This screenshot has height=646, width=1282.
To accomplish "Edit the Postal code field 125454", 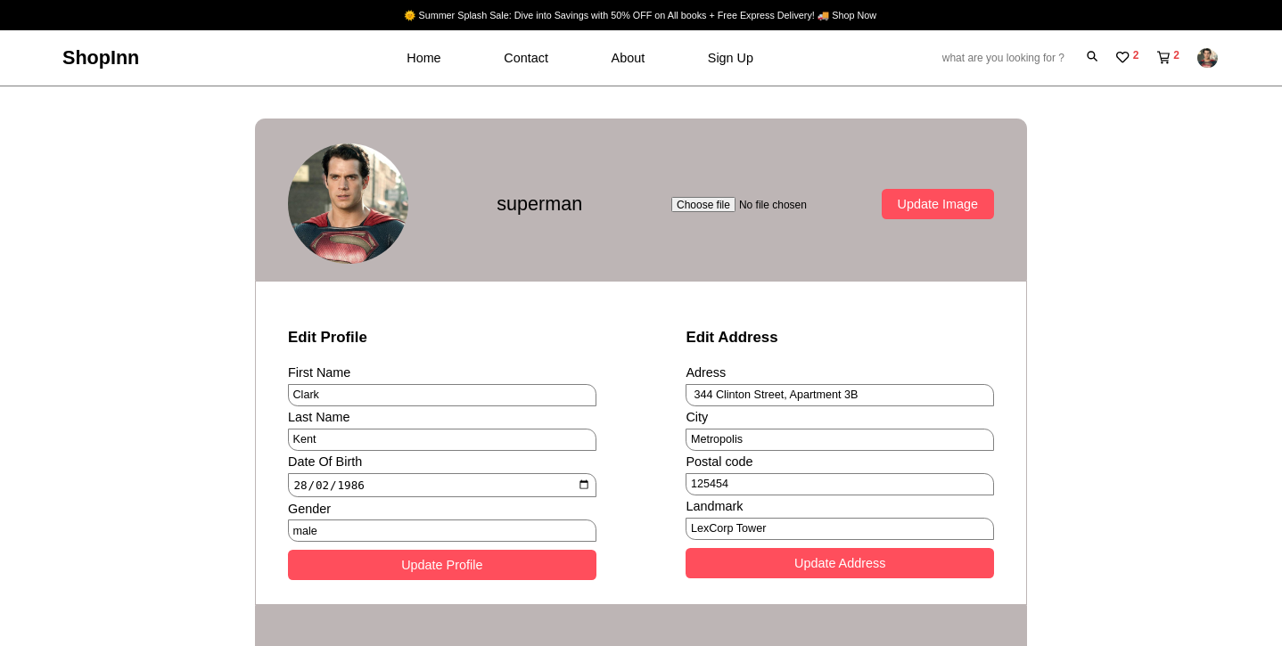I will (x=840, y=484).
